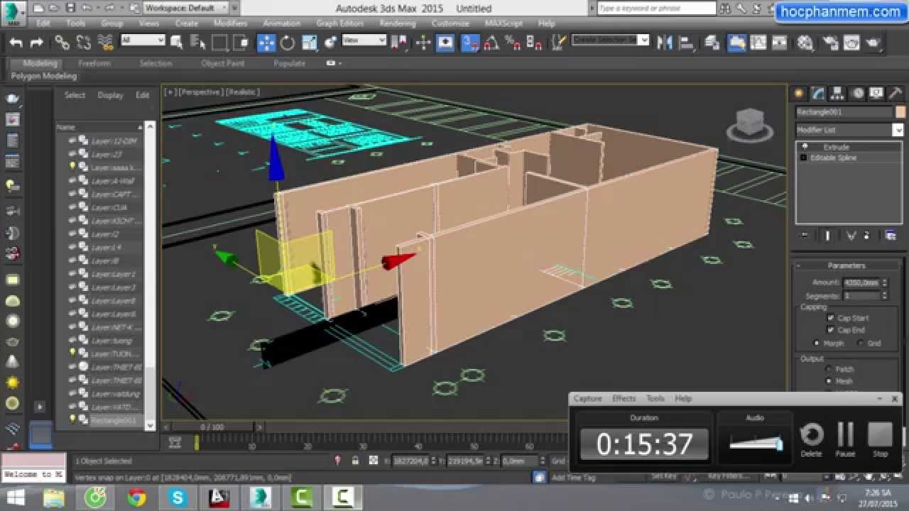Image resolution: width=909 pixels, height=511 pixels.
Task: Open Render Setup dialog
Action: (831, 43)
